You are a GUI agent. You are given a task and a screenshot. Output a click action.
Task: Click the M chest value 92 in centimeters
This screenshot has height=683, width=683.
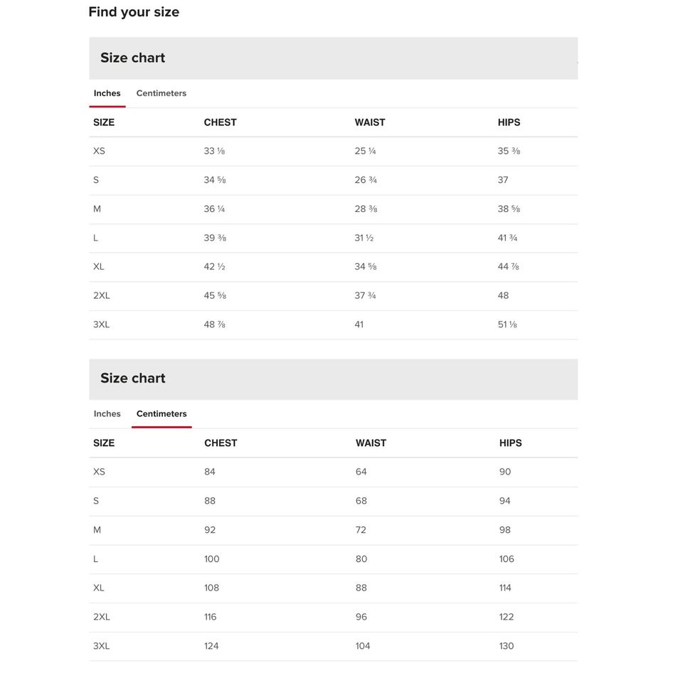(210, 530)
